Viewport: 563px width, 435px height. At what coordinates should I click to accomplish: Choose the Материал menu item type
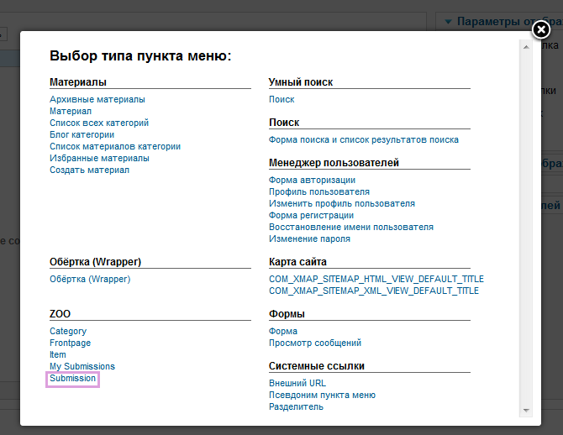tap(71, 111)
